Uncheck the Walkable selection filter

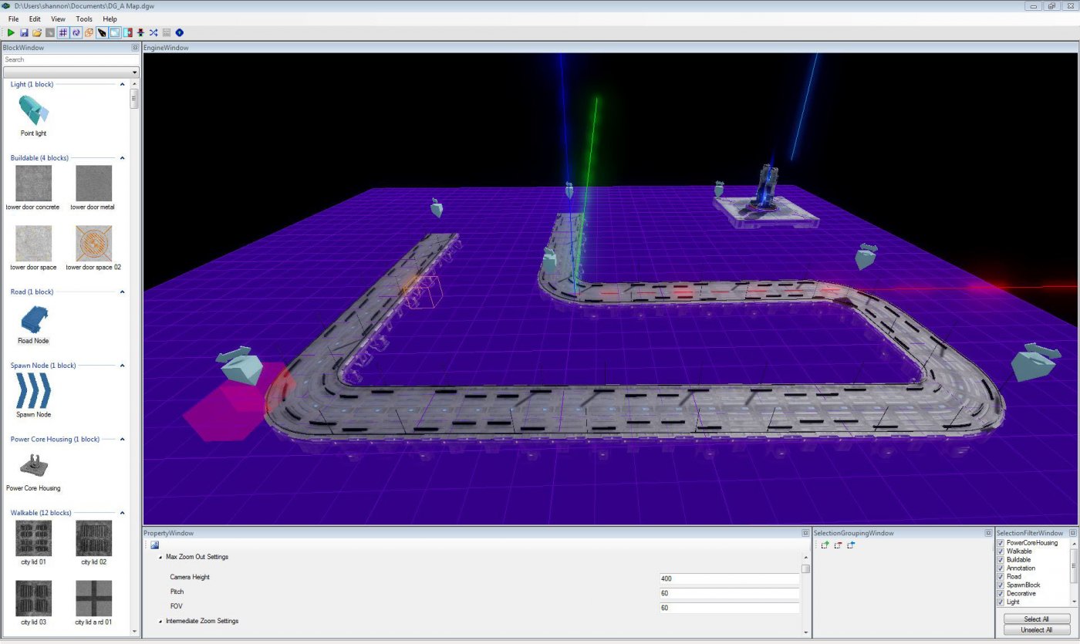click(1001, 551)
